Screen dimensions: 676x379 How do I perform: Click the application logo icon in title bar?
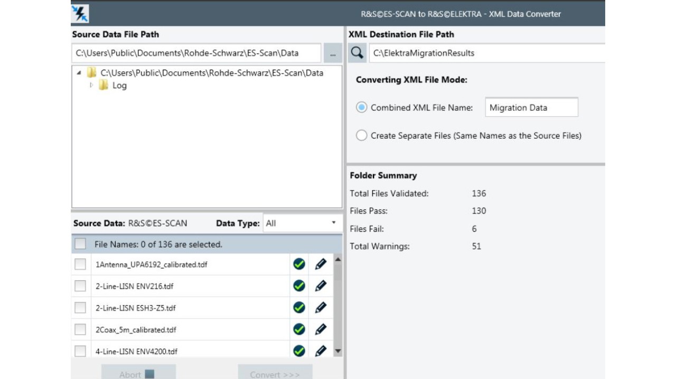(80, 14)
